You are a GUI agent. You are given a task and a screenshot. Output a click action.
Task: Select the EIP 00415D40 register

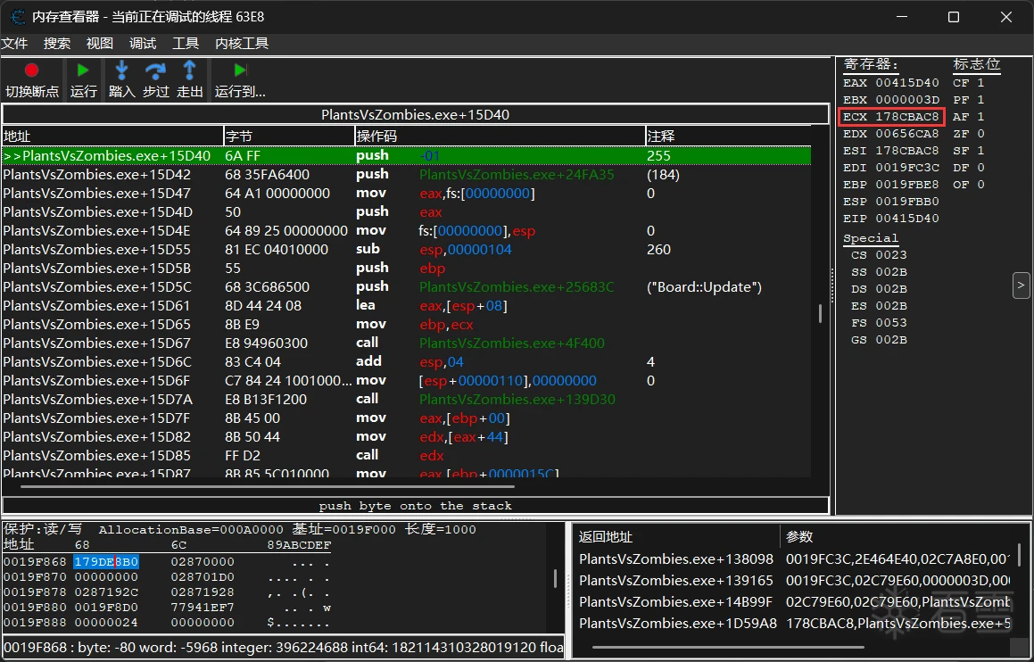pos(891,219)
